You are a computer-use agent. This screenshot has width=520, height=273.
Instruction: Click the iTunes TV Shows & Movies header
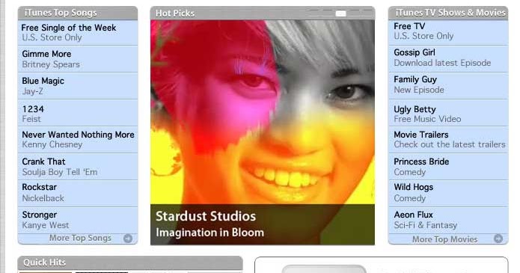point(448,13)
